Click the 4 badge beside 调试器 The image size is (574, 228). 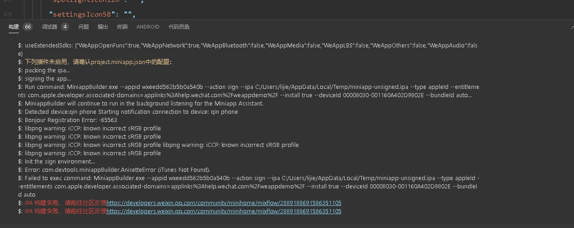coord(65,27)
